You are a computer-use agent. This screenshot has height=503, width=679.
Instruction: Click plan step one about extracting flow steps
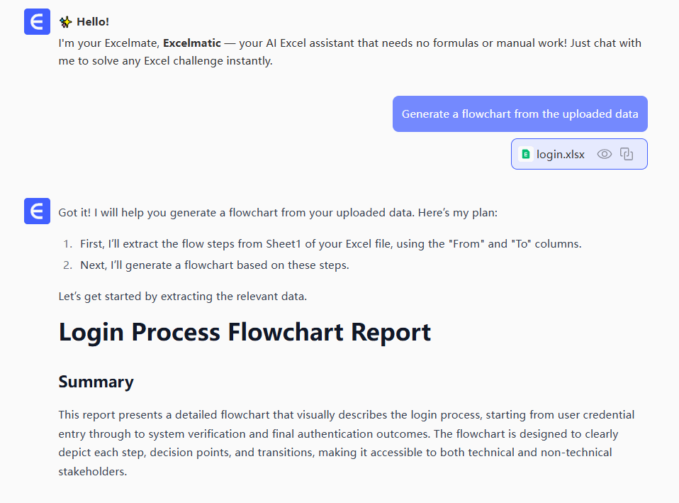click(330, 244)
